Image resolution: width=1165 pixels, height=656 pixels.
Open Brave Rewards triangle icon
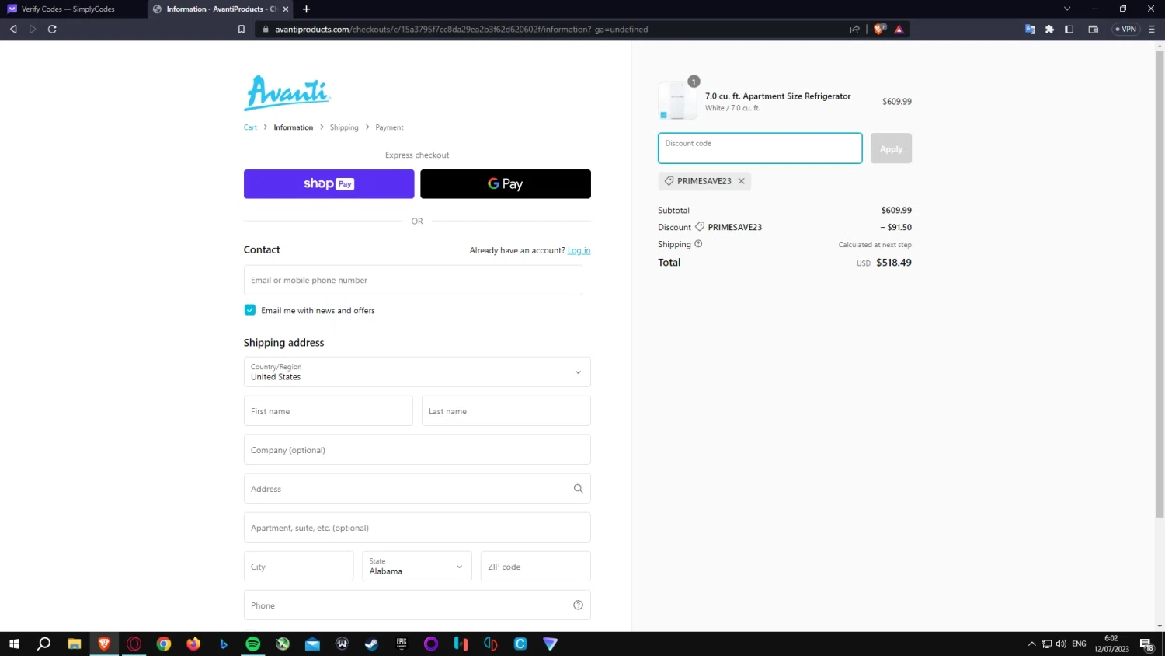point(899,30)
